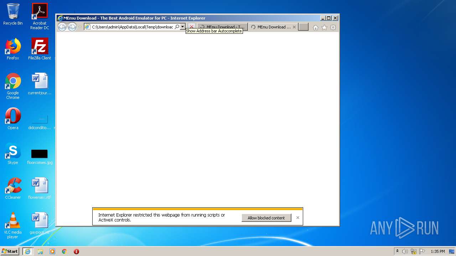Open media player taskbar icon

coord(52,251)
